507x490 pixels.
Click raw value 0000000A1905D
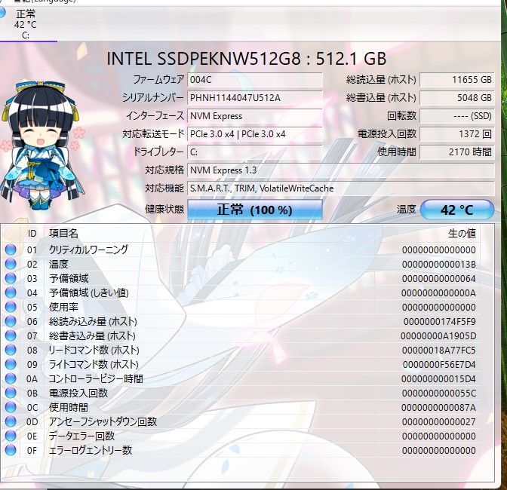(438, 335)
